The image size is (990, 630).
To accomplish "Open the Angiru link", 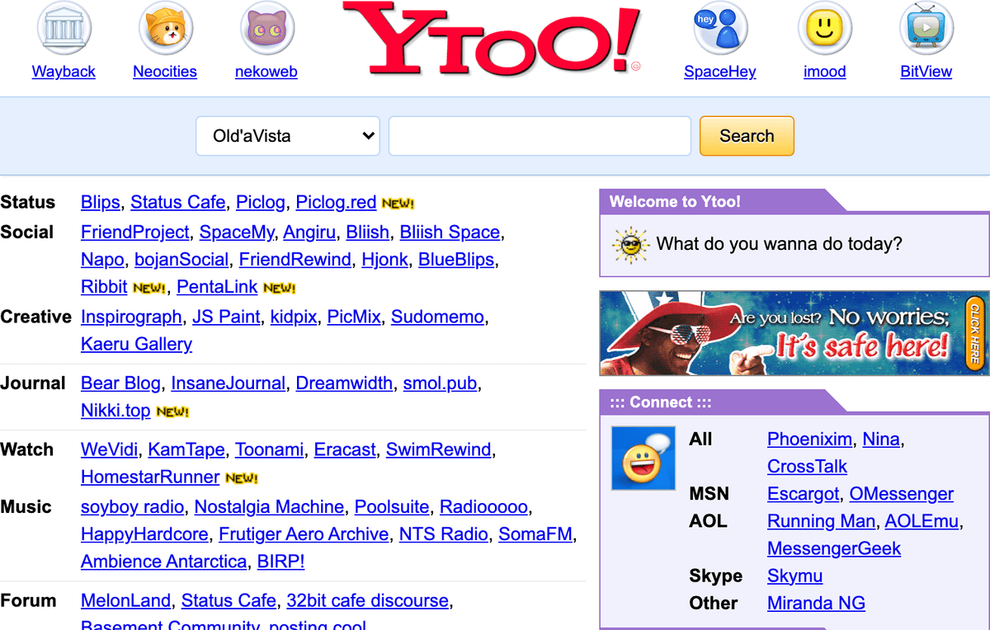I will coord(309,233).
